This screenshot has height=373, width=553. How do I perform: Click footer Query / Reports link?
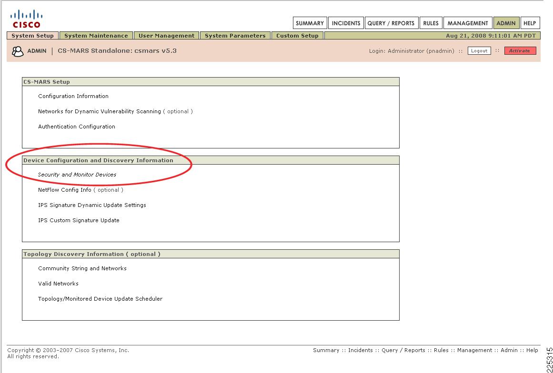tap(403, 350)
